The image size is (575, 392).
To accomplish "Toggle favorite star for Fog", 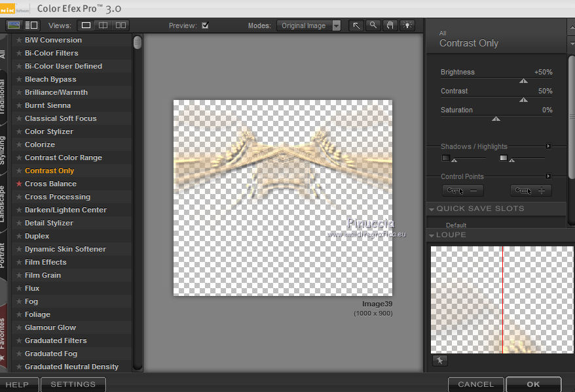I will tap(19, 301).
